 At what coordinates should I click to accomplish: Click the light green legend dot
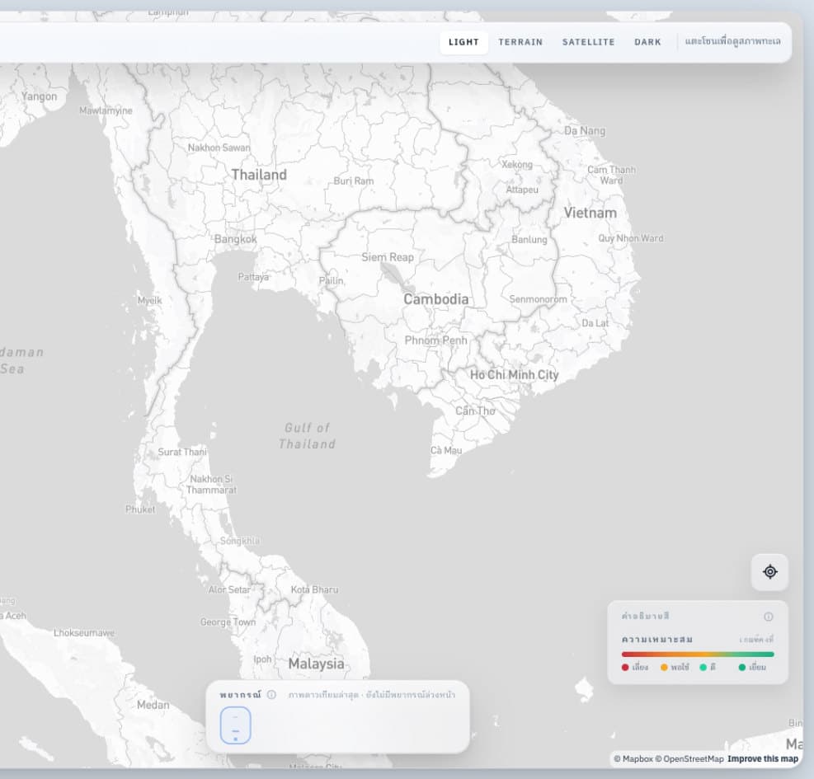(703, 668)
